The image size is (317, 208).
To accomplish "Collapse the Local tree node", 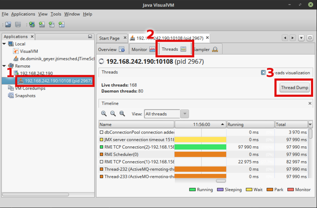I will click(x=4, y=44).
